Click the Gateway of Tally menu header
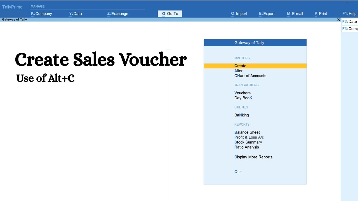This screenshot has width=358, height=201. tap(255, 43)
